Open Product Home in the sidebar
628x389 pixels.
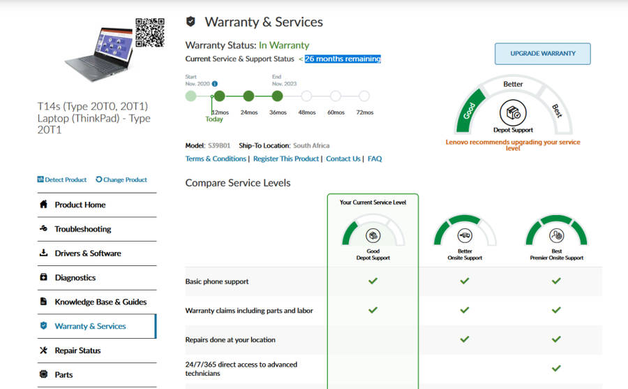point(80,205)
